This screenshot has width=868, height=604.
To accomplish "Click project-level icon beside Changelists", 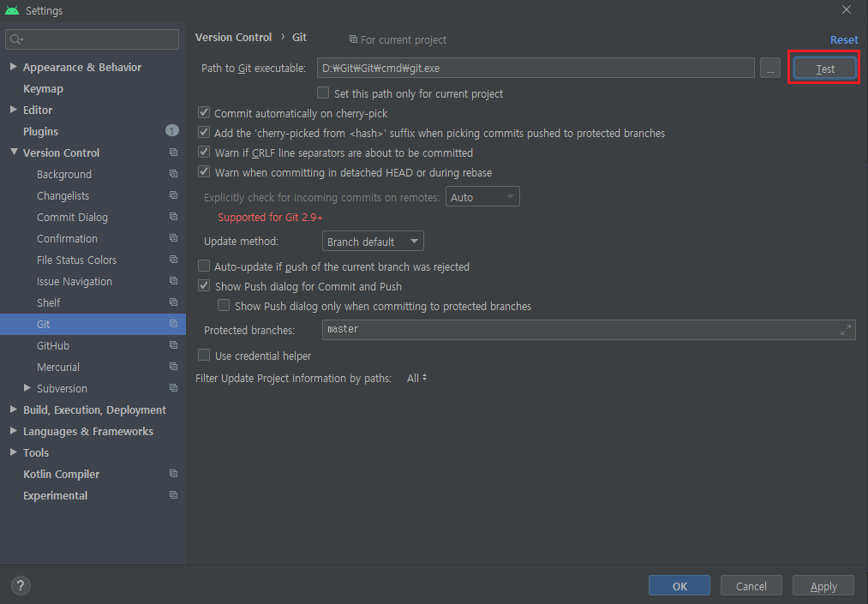I will 173,195.
